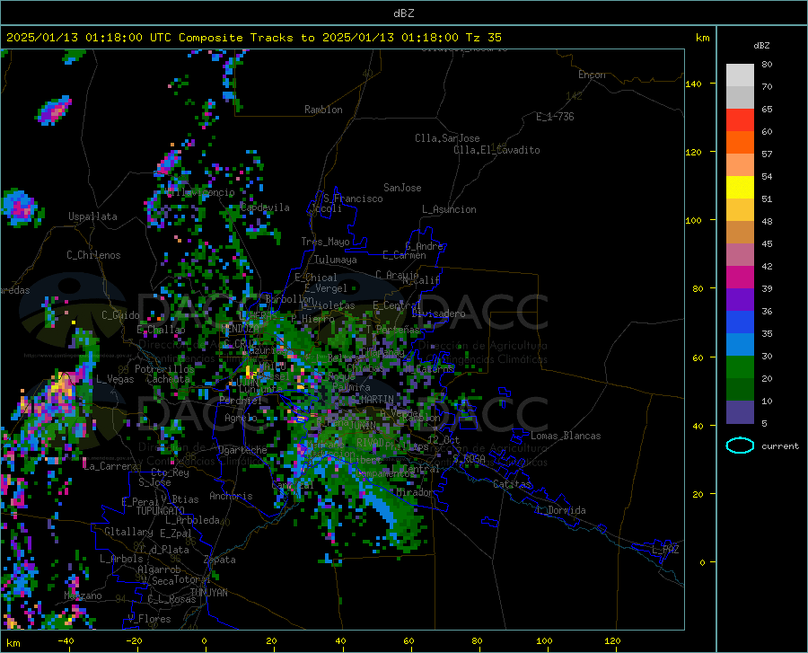The height and width of the screenshot is (653, 808).
Task: Click the Anchoris label
Action: point(231,496)
